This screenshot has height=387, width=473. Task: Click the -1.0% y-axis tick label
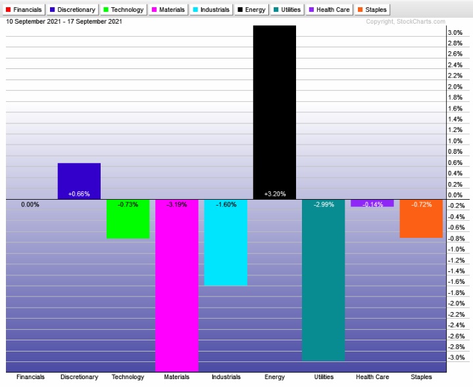tap(456, 249)
